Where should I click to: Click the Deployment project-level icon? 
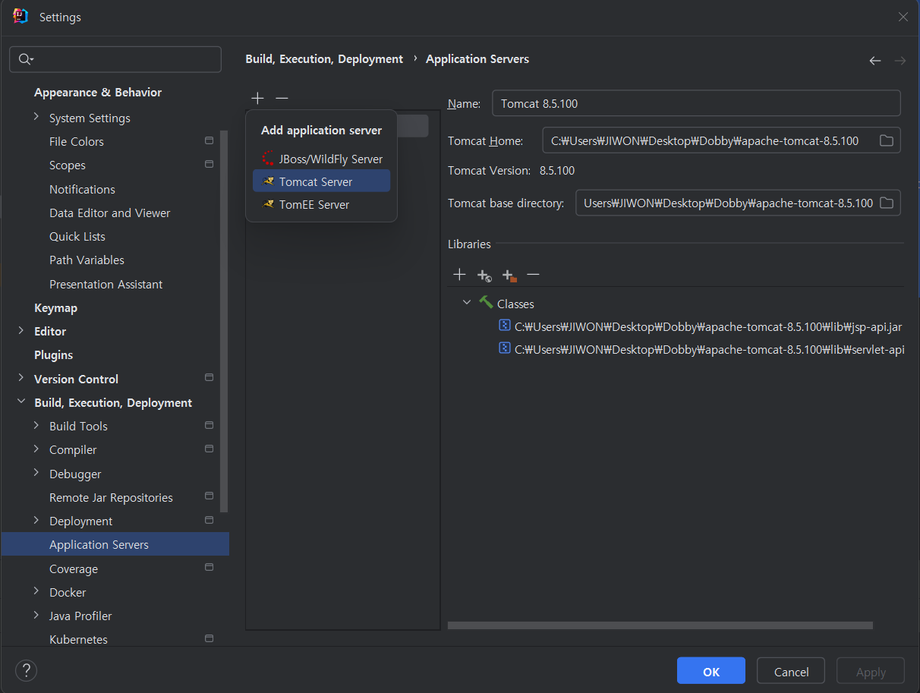coord(210,520)
